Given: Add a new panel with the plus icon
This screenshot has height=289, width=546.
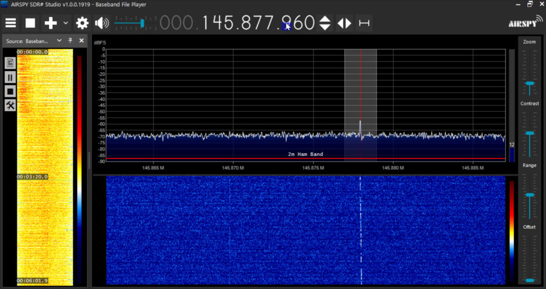Looking at the screenshot, I should [x=51, y=23].
